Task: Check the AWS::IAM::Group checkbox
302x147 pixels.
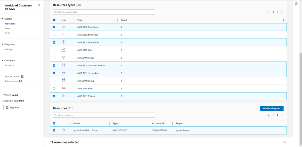Action: (54, 81)
